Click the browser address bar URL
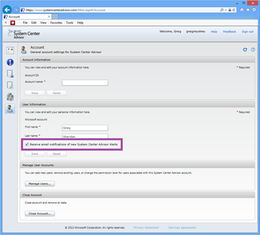This screenshot has height=235, width=260. (x=66, y=10)
